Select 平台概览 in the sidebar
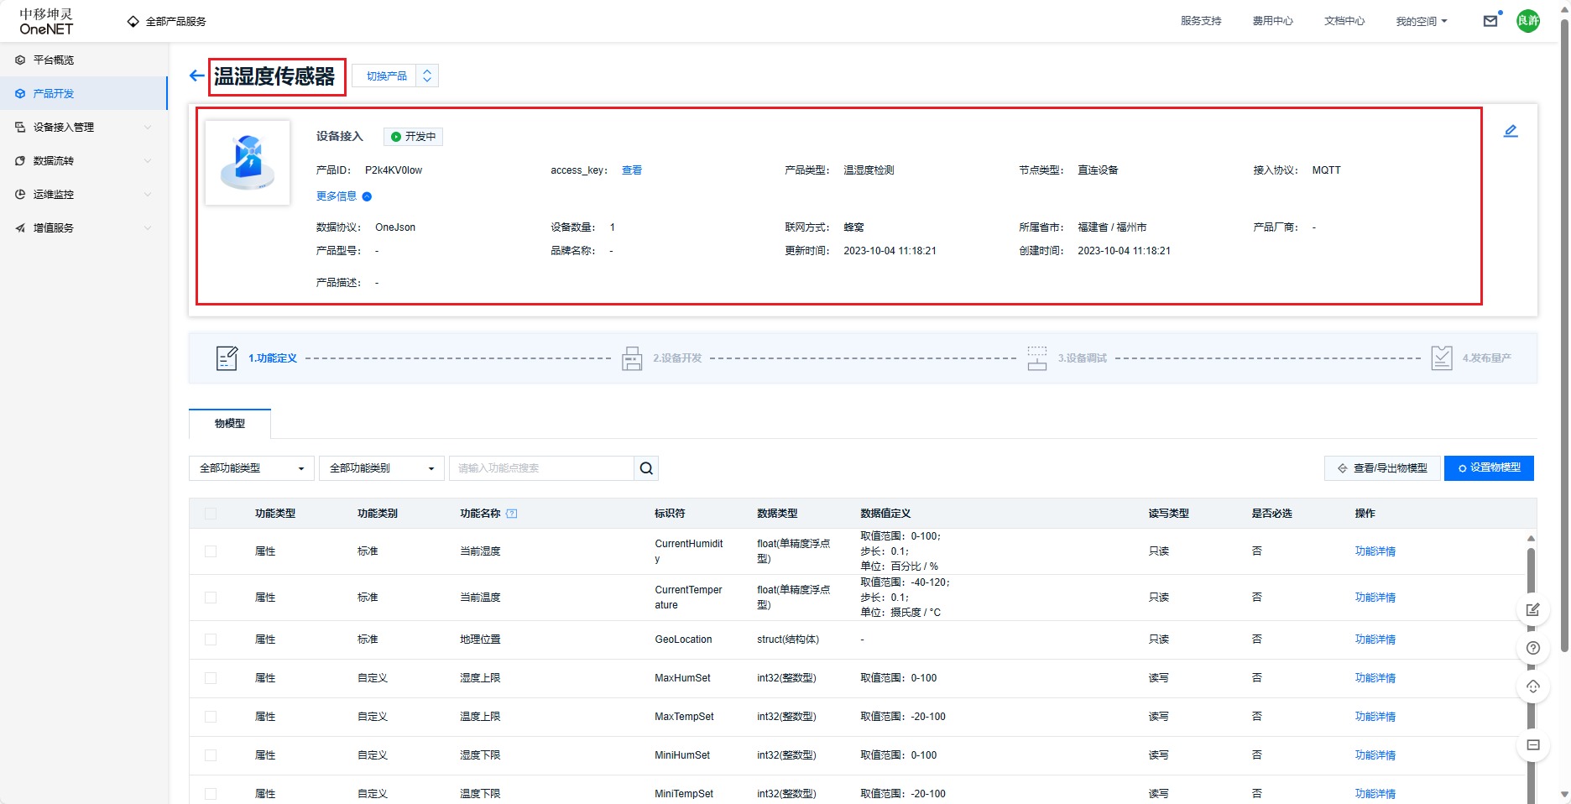This screenshot has width=1571, height=804. point(54,60)
